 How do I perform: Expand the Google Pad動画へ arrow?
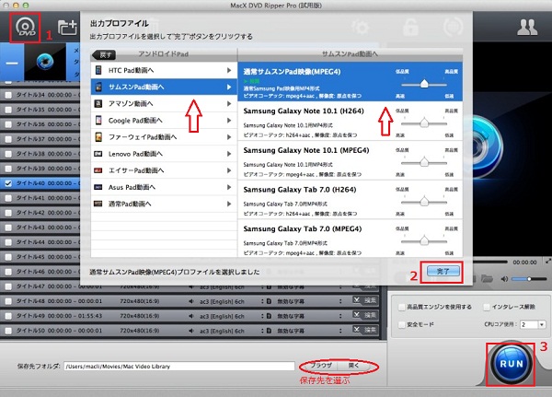229,121
